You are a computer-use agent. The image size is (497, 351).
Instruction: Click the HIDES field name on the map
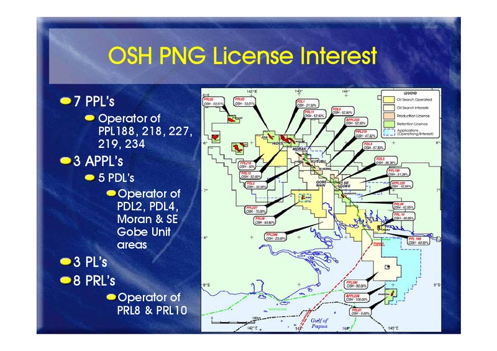click(276, 144)
